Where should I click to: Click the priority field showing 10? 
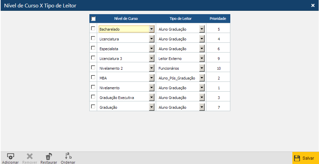pos(219,68)
